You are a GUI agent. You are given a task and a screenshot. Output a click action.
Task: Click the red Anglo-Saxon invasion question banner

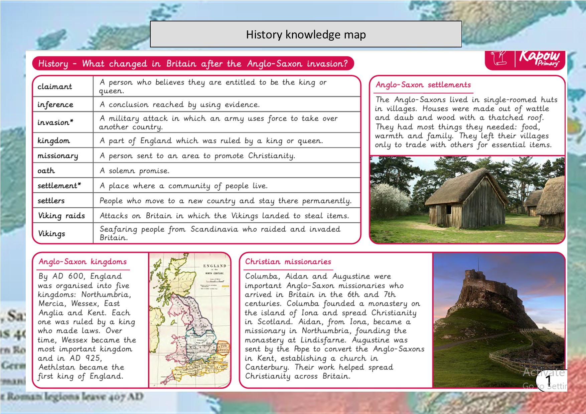(x=193, y=63)
